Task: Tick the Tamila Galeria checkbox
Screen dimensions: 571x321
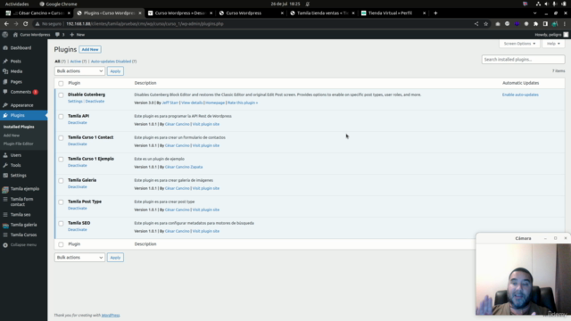Action: coord(61,181)
